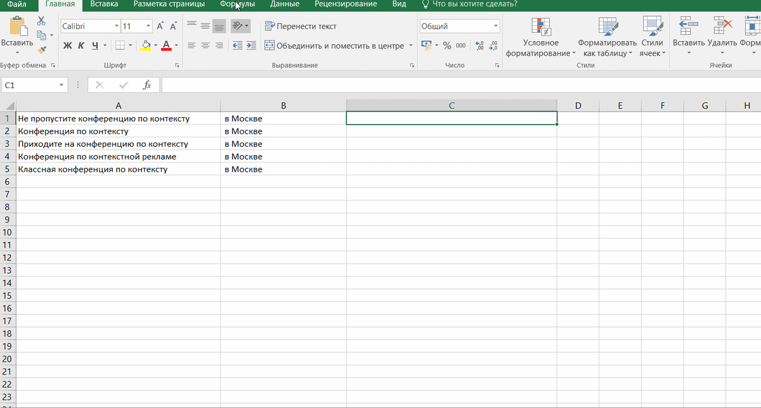Activate the Format Painter brush

tap(42, 49)
